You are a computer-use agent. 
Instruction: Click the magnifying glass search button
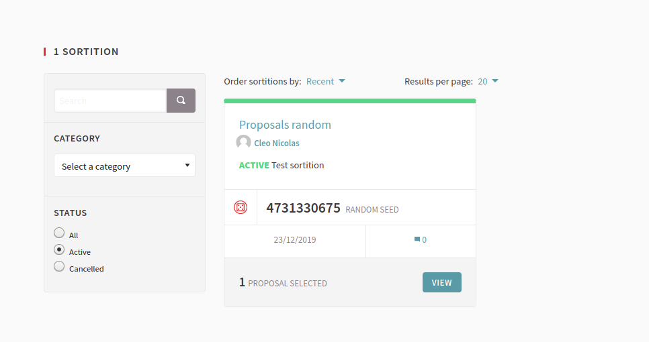[x=181, y=101]
